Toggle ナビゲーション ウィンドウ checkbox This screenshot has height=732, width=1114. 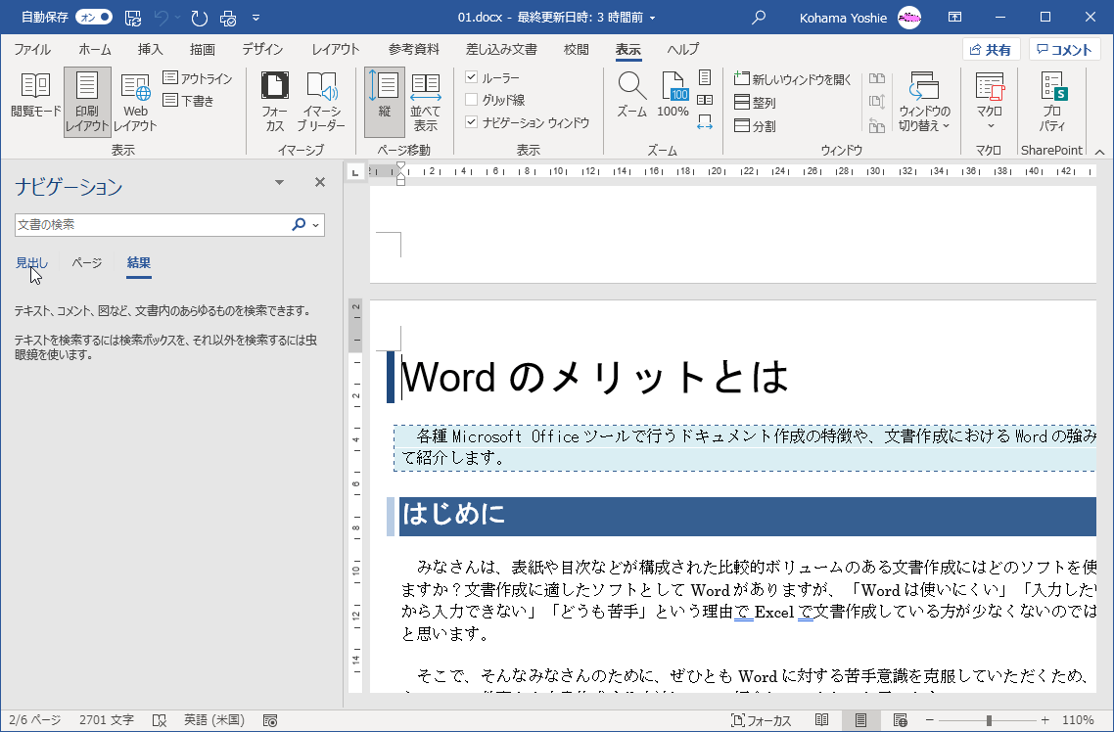click(472, 122)
